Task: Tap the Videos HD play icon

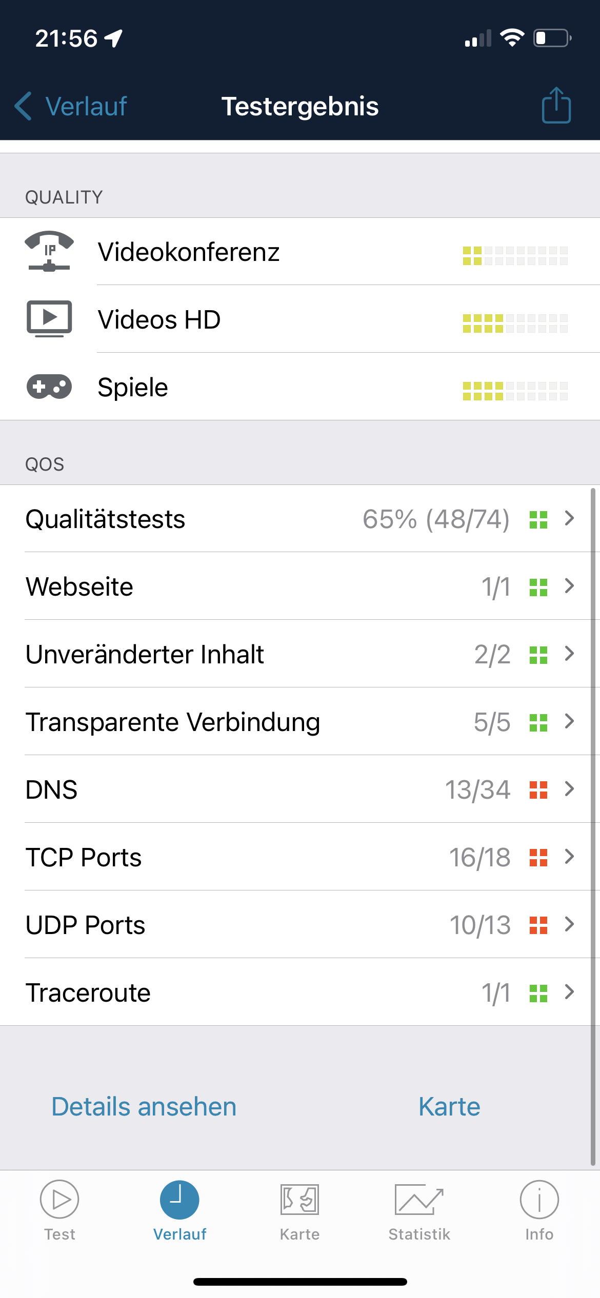Action: [49, 319]
